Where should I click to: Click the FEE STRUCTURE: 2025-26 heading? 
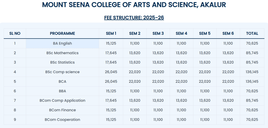point(134,18)
